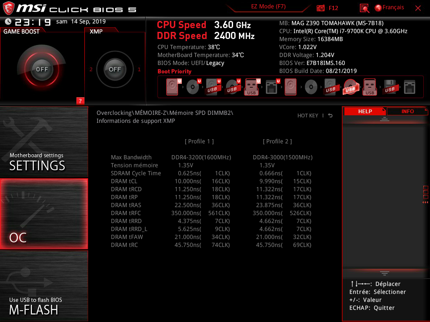Click the DRAM tCL row label
The height and width of the screenshot is (322, 430).
(x=124, y=181)
